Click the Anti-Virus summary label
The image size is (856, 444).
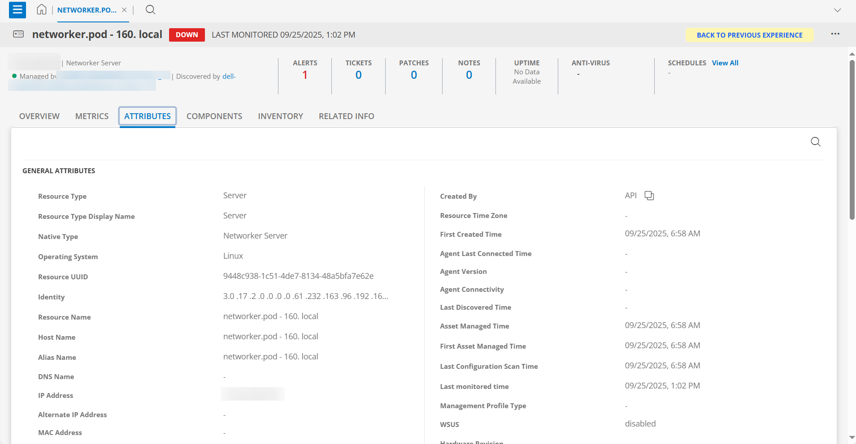coord(591,63)
